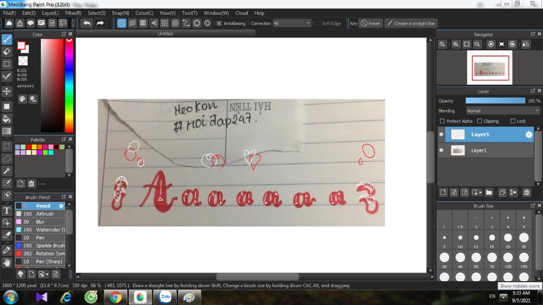This screenshot has width=543, height=305.
Task: Select the Hand tool
Action: (x=6, y=263)
